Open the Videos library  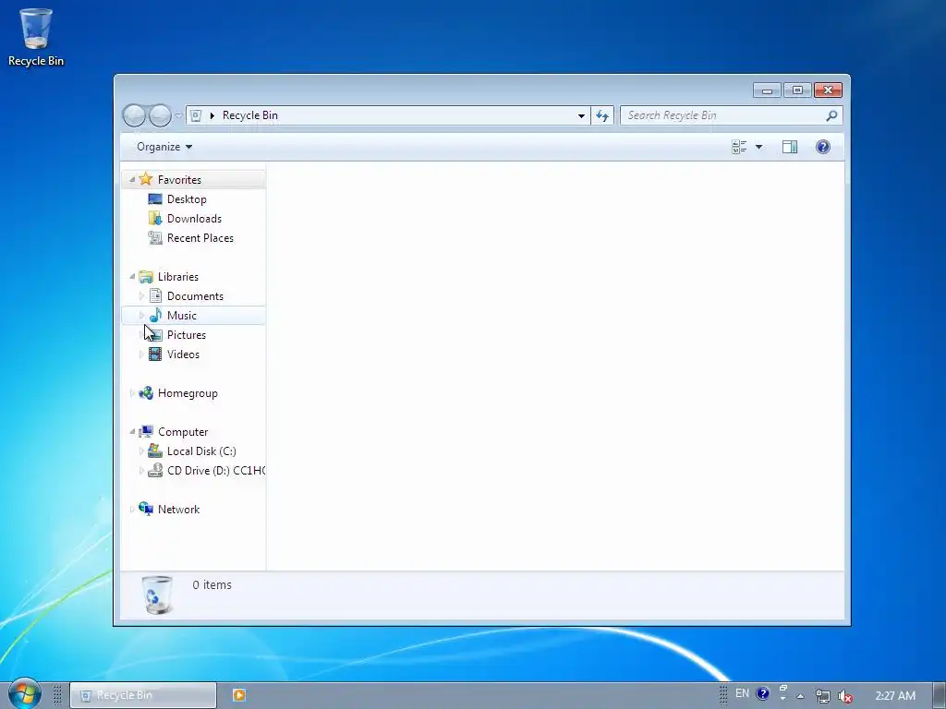184,354
